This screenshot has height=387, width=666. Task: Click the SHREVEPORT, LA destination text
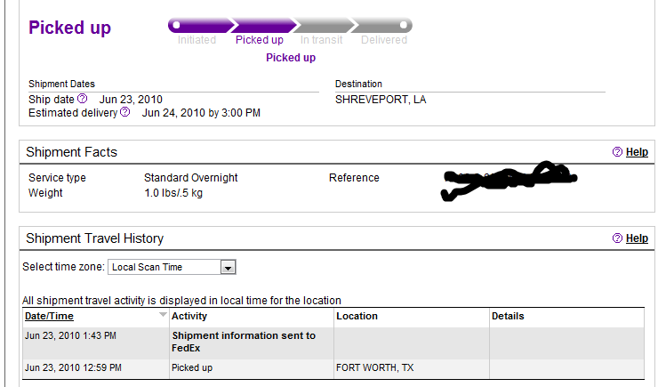[381, 100]
